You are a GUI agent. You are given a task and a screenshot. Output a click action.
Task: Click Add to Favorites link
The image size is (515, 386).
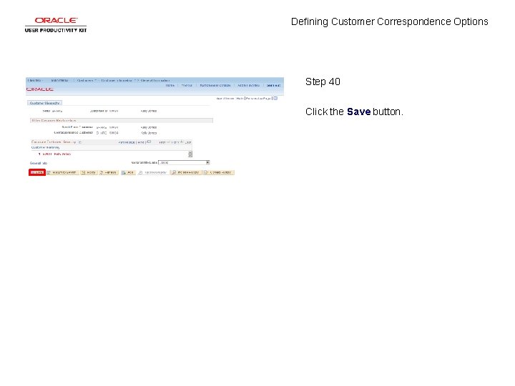249,85
